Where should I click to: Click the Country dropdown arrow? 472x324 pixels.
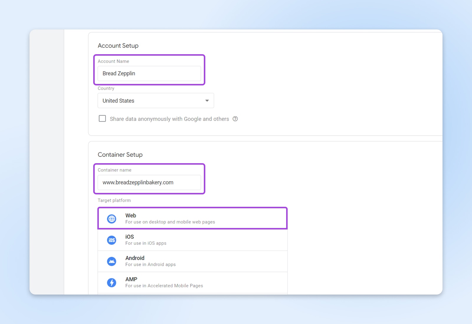click(207, 101)
